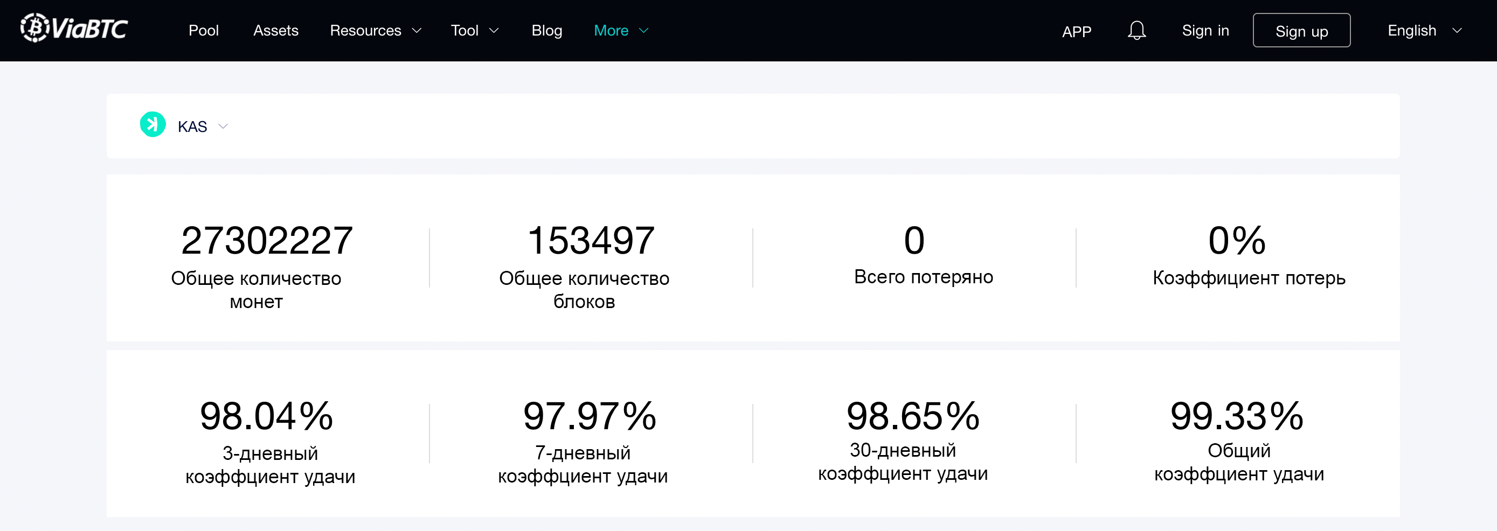Click 'Общий коэффциент удачи' label
Screen dimensions: 1497x531
point(1239,462)
